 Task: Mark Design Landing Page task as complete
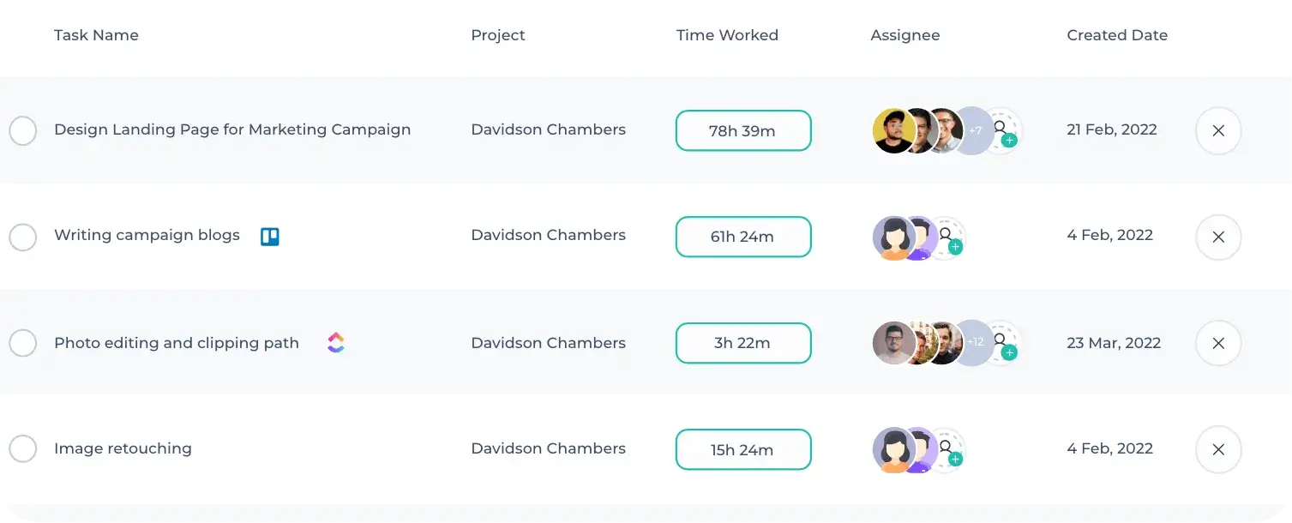pos(23,131)
